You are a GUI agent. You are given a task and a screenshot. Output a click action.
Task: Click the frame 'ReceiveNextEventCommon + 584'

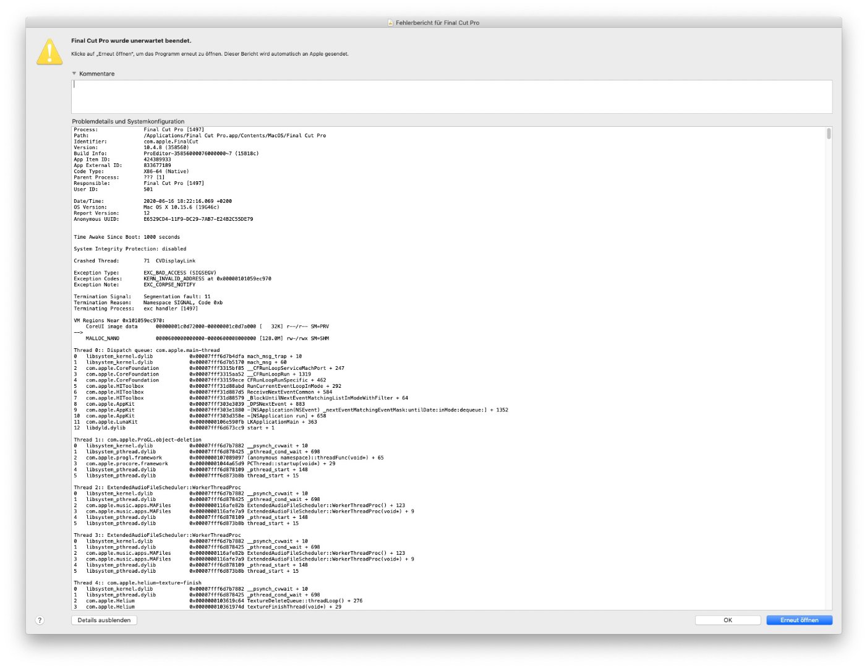(289, 392)
